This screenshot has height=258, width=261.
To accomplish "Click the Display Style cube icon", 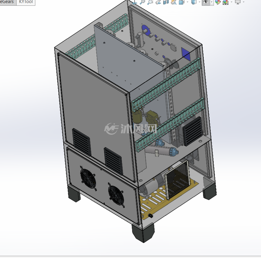I will click(x=194, y=2).
